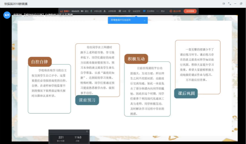The width and height of the screenshot is (246, 144).
Task: Click the live stream title beside avatar
Action: tap(43, 15)
